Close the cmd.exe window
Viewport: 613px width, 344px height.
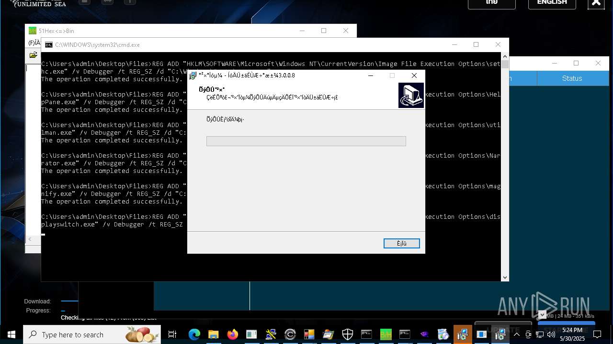(x=498, y=44)
